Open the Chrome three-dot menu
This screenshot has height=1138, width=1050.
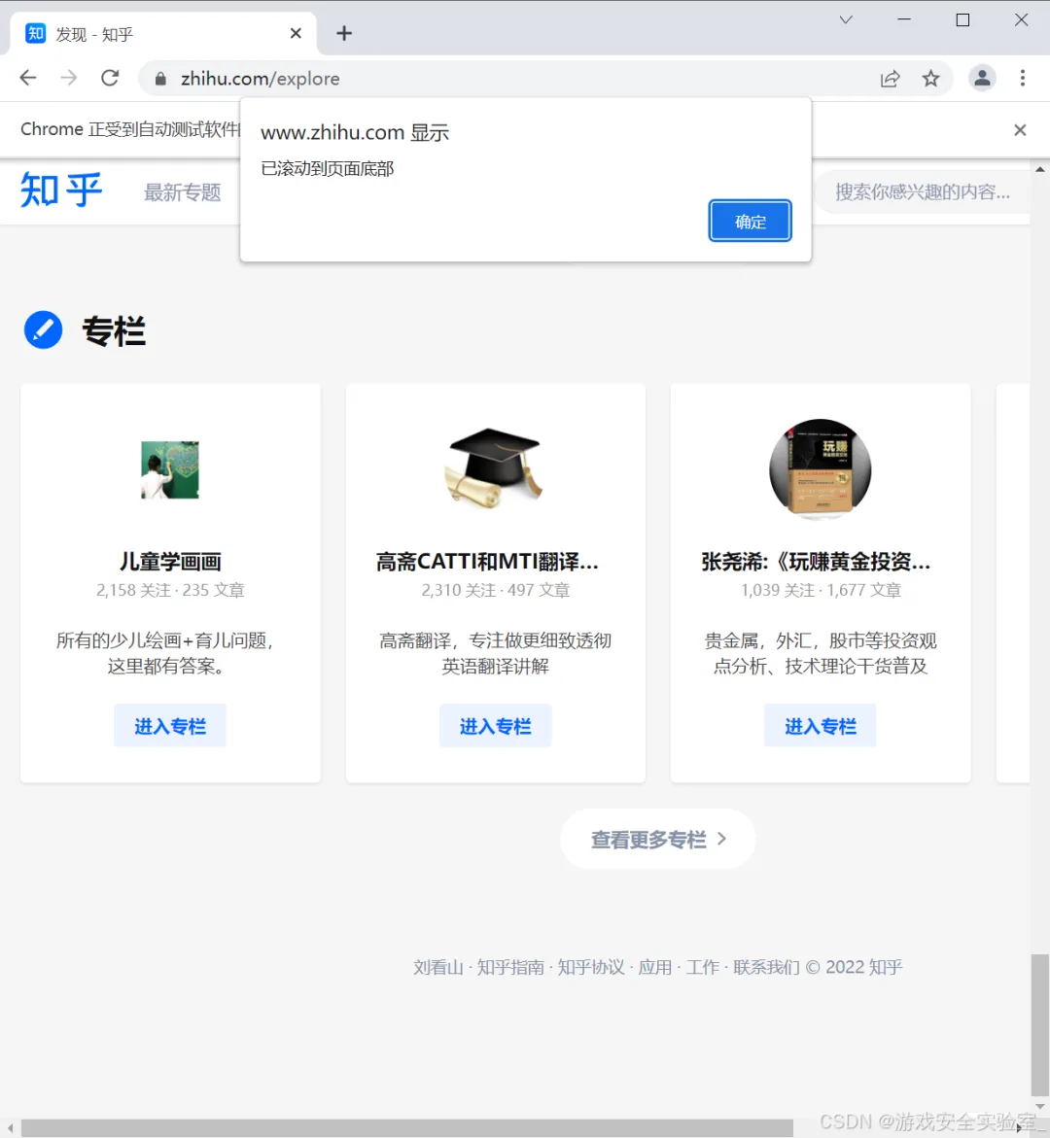pos(1023,78)
